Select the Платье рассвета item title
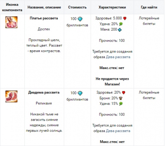165x146 pixels. click(x=44, y=18)
